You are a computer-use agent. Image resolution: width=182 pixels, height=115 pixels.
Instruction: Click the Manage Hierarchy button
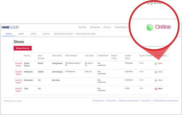tap(23, 48)
